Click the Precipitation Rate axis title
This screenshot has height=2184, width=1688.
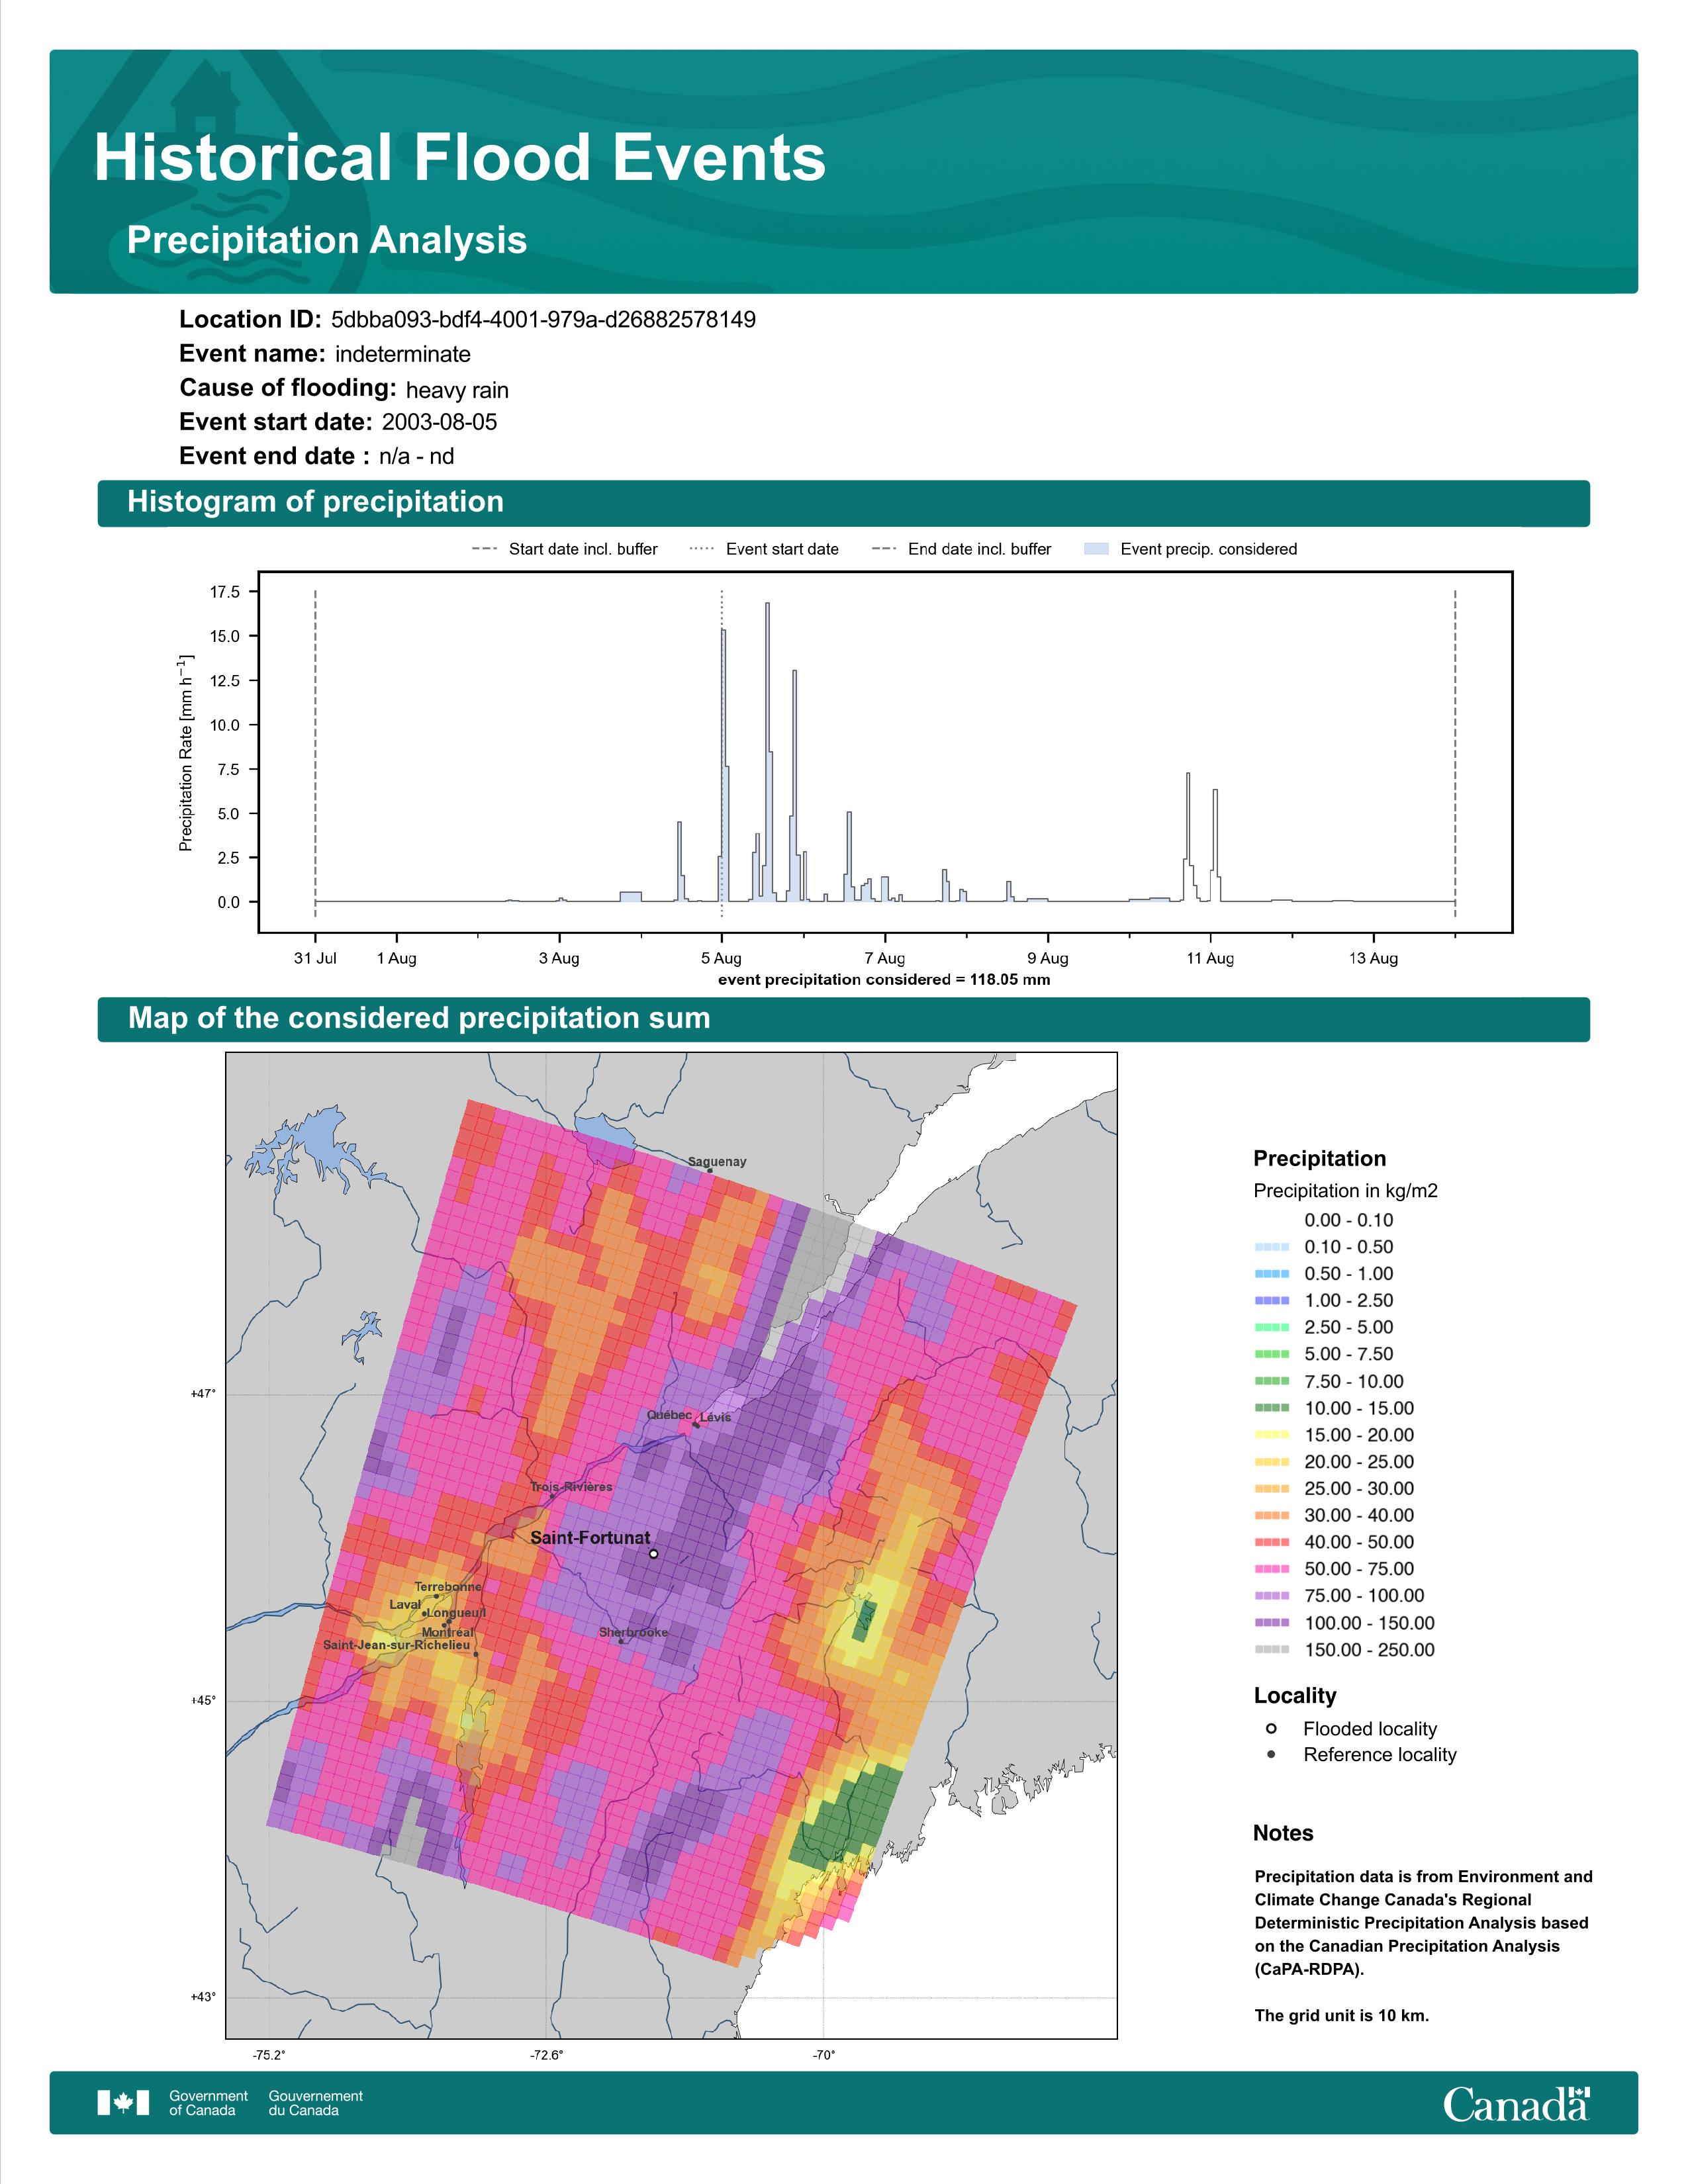[x=186, y=752]
